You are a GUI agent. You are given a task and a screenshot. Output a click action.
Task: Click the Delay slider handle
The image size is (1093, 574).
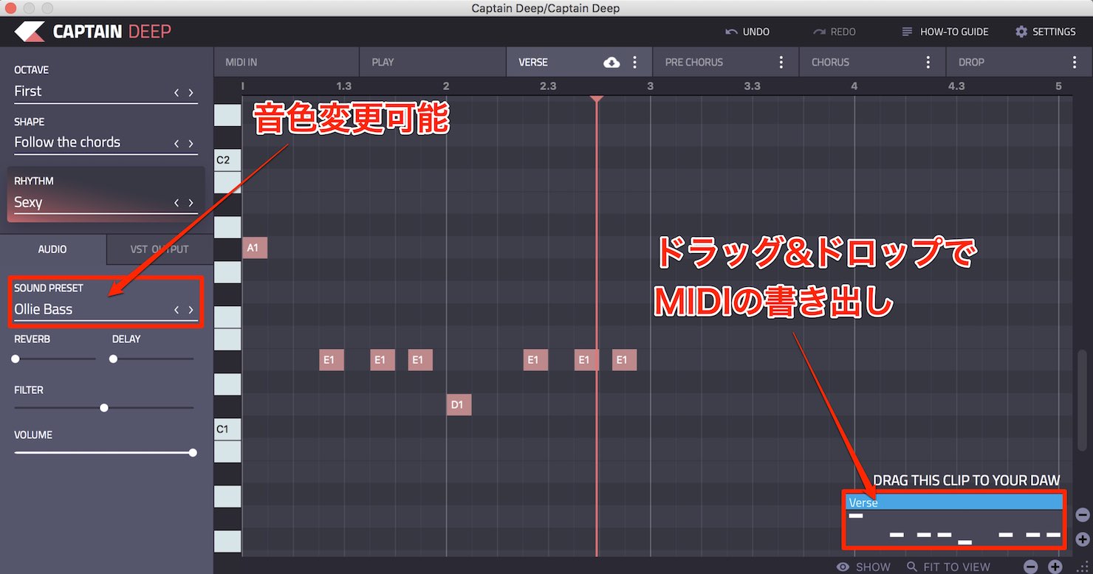coord(113,359)
